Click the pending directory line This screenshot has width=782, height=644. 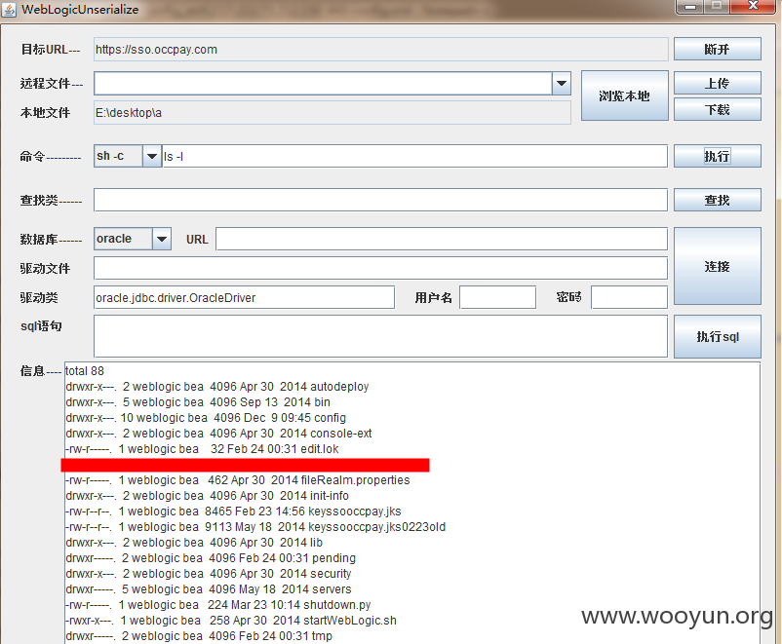tap(211, 557)
